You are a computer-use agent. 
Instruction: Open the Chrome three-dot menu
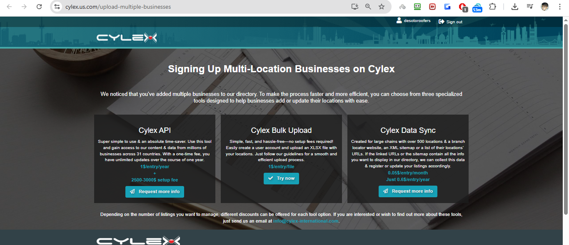pos(560,7)
